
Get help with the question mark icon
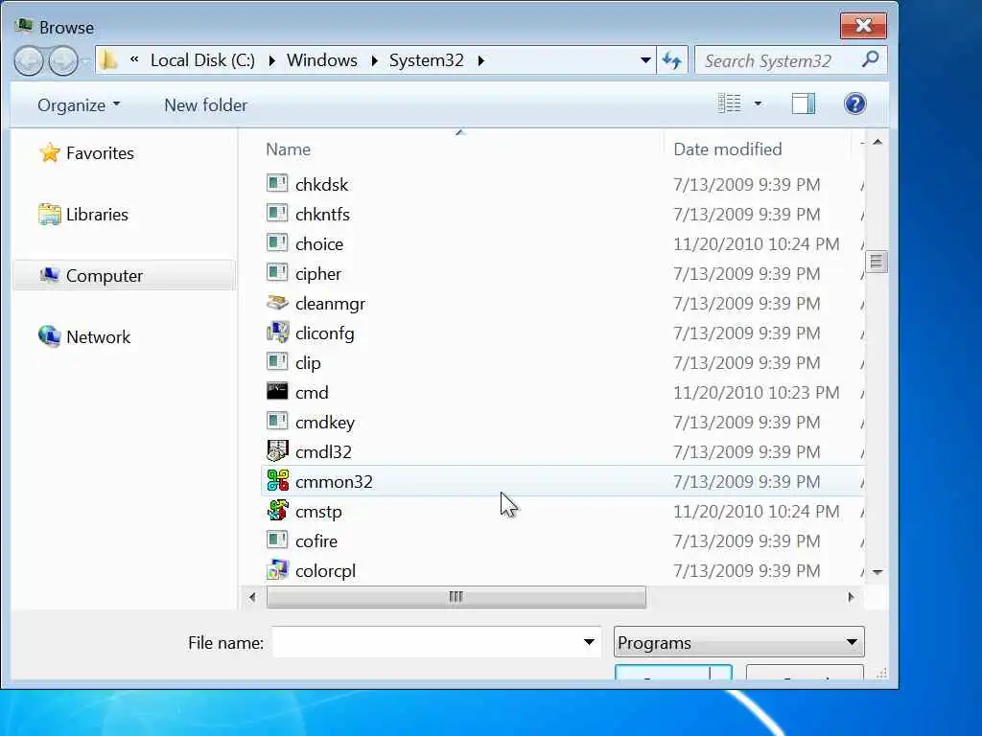(854, 103)
